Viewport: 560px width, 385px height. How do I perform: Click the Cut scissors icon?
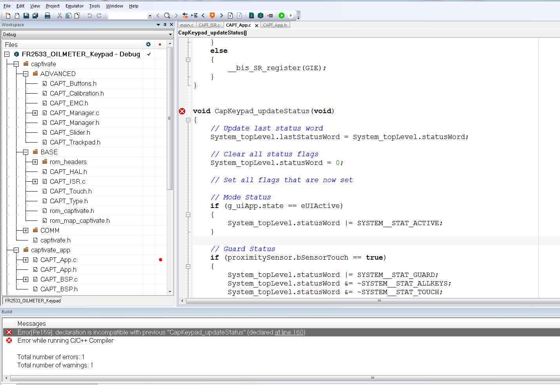[x=60, y=16]
